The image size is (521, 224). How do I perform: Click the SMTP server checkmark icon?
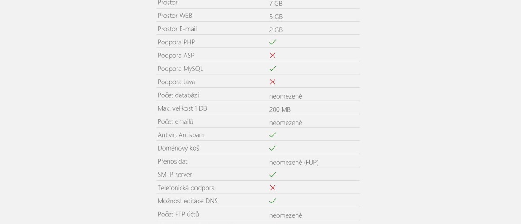click(x=273, y=175)
